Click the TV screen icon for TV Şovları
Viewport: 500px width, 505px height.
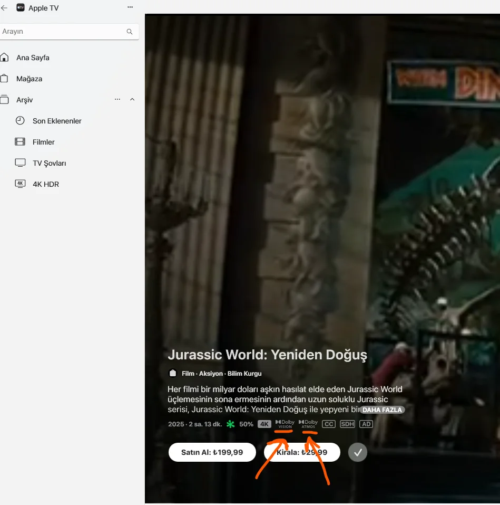click(20, 163)
